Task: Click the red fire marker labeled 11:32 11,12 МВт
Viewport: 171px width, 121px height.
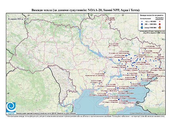Action: coord(109,47)
